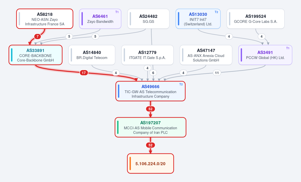Click the AS6461 Zayo Bandwidth node
The width and height of the screenshot is (301, 182).
click(x=100, y=19)
